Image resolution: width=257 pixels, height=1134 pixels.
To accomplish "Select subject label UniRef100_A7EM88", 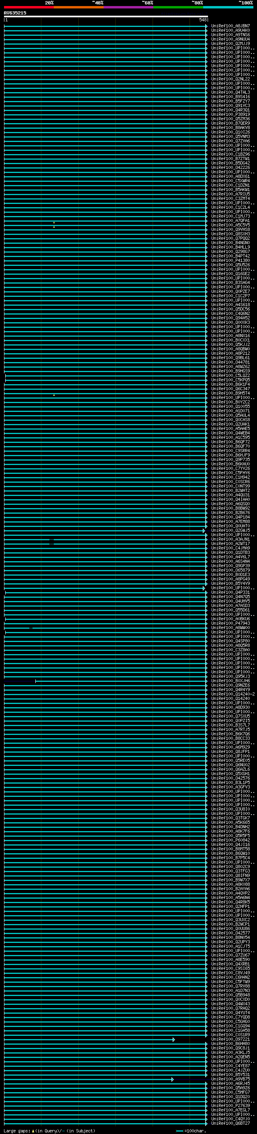I will pyautogui.click(x=230, y=522).
